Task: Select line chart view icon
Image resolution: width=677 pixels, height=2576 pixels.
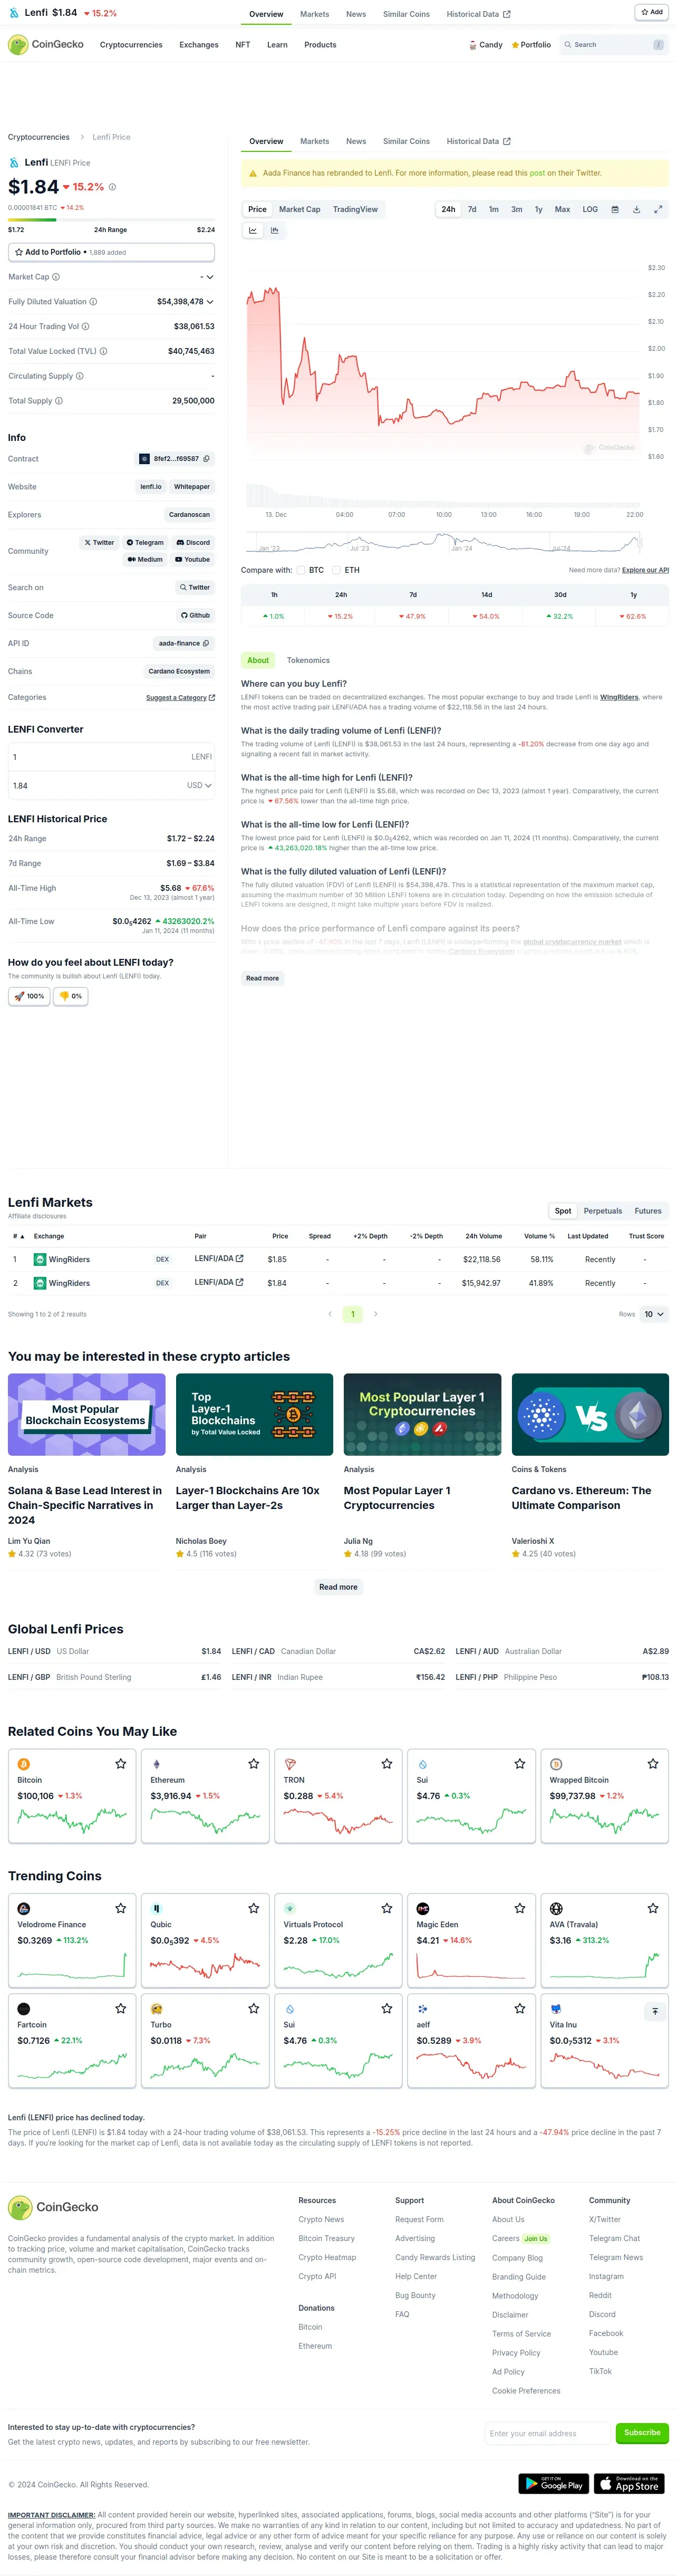Action: click(253, 230)
